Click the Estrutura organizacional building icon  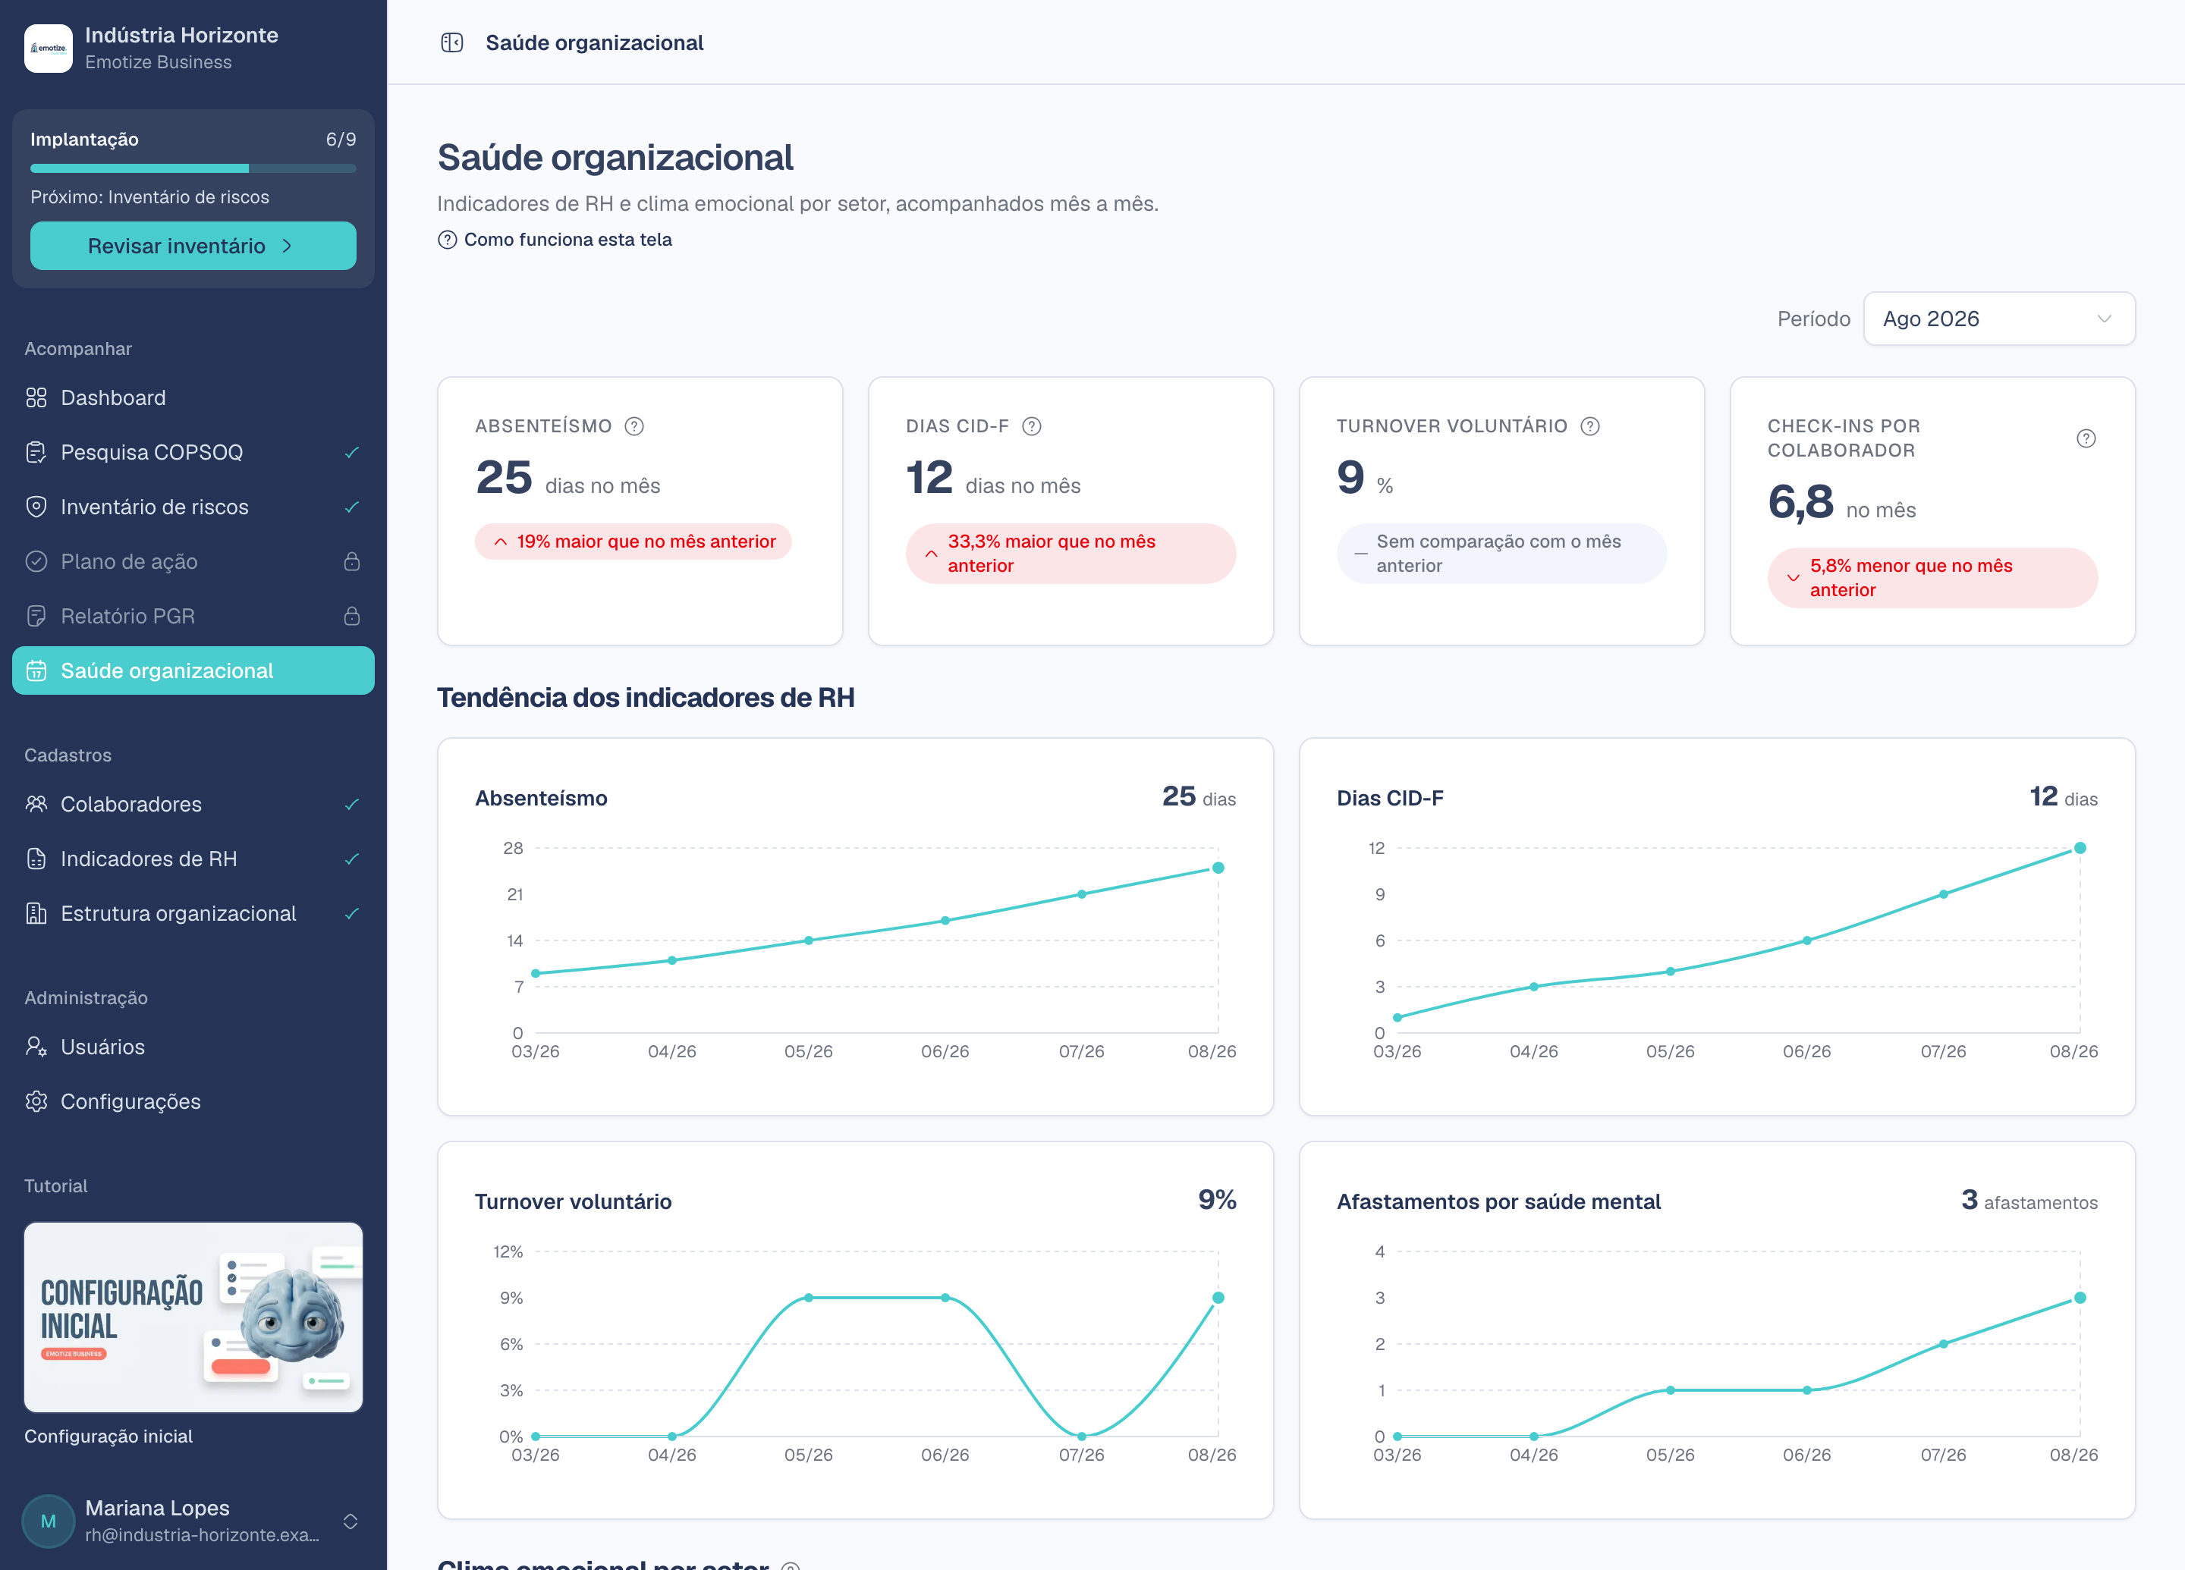[x=36, y=913]
